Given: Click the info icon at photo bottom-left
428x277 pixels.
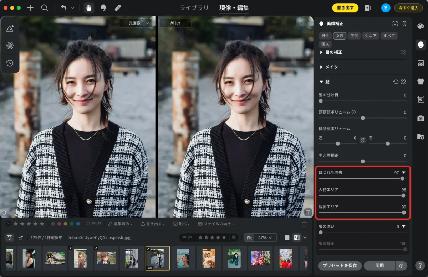Looking at the screenshot, I should pos(4,213).
